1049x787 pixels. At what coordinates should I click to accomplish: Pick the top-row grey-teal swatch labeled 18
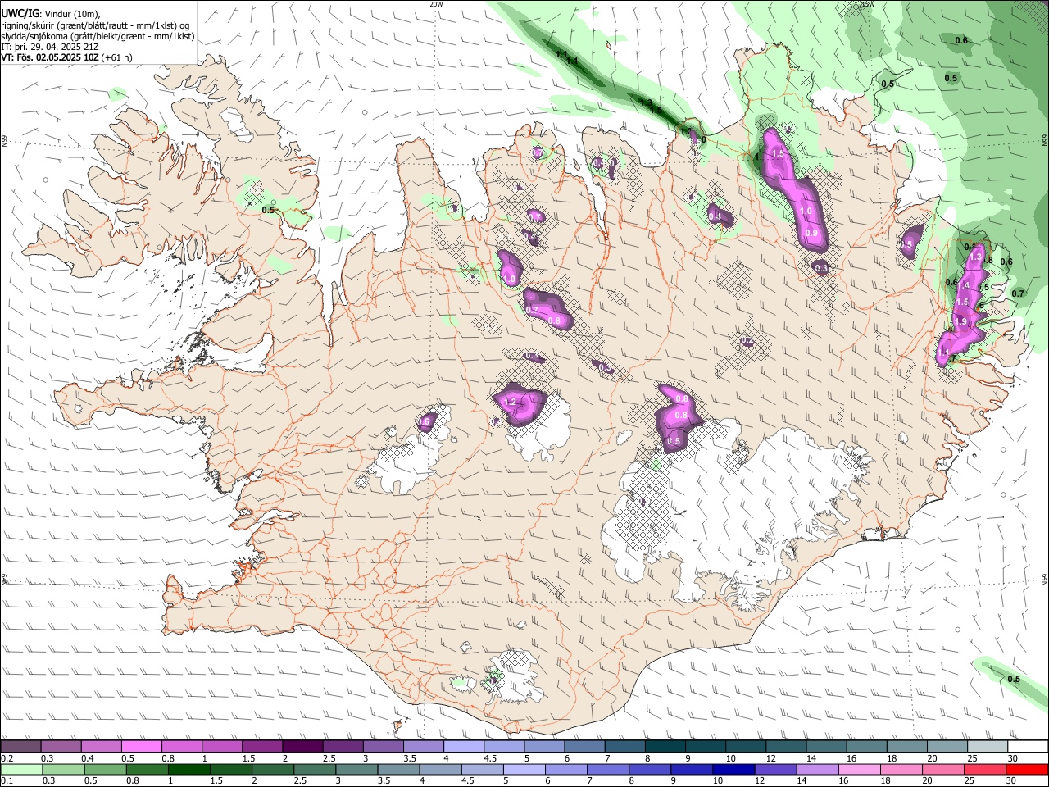pos(906,747)
